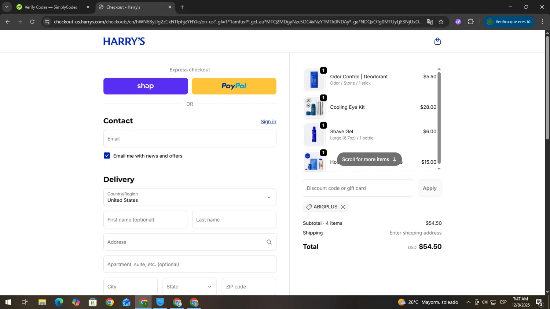
Task: Click the purple extension icon in the toolbar
Action: (x=458, y=22)
